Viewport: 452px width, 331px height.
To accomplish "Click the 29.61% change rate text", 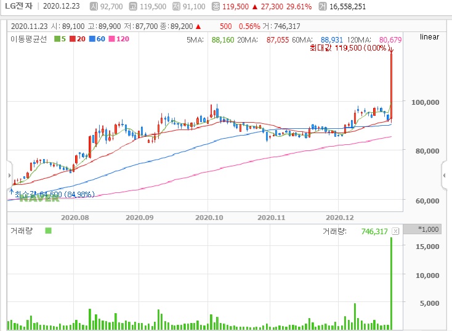I will (x=299, y=7).
